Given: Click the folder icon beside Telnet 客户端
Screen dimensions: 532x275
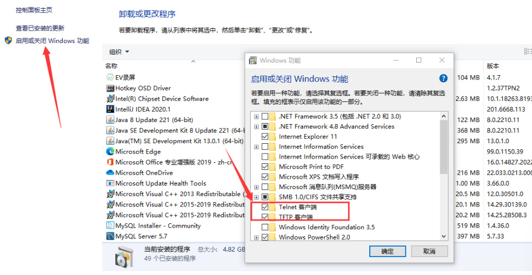Looking at the screenshot, I should tap(273, 207).
